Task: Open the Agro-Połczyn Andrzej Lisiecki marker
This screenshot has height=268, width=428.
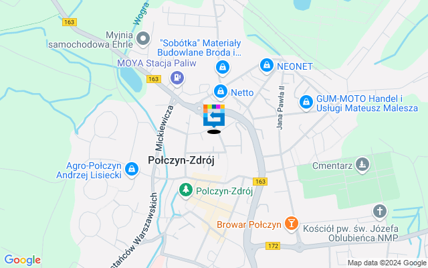Action: (x=132, y=170)
